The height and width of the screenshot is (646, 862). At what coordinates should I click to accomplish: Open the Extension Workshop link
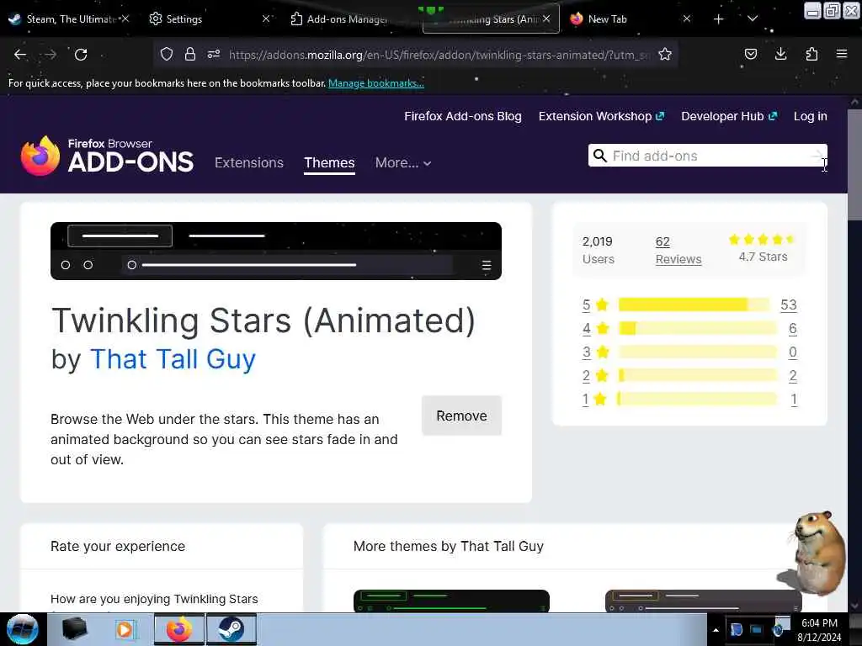(601, 116)
